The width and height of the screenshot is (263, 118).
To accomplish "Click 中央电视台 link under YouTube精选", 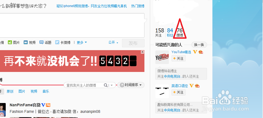I will click(x=173, y=77).
